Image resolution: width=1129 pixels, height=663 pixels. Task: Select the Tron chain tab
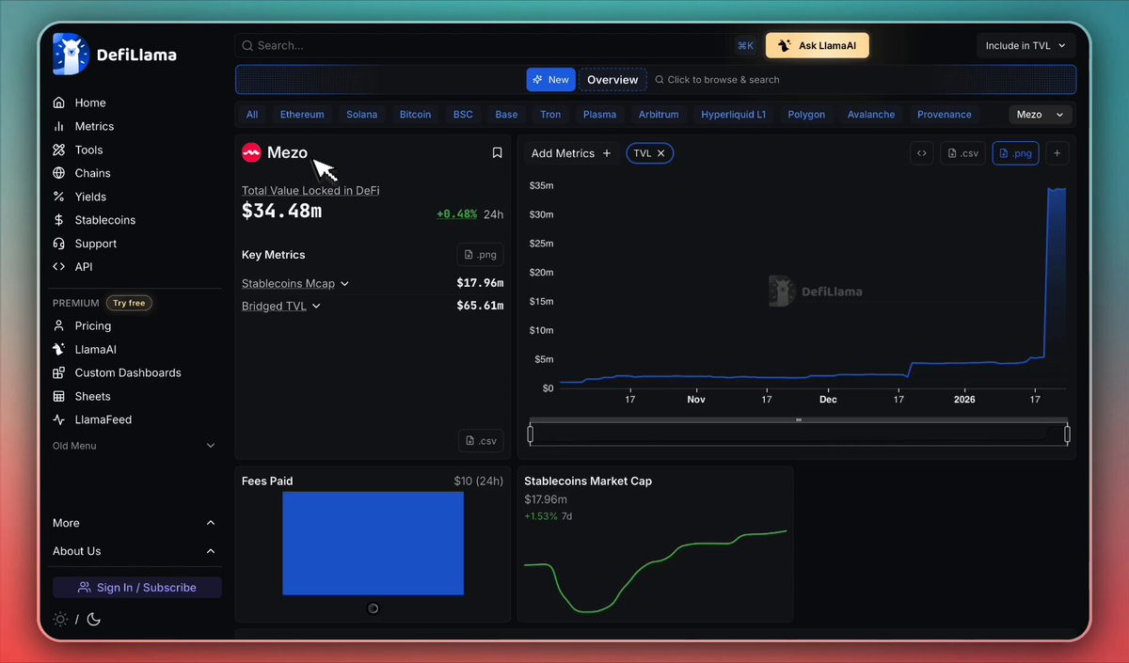click(x=550, y=115)
